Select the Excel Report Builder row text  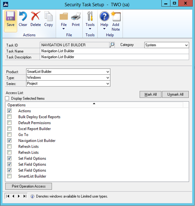34,129
